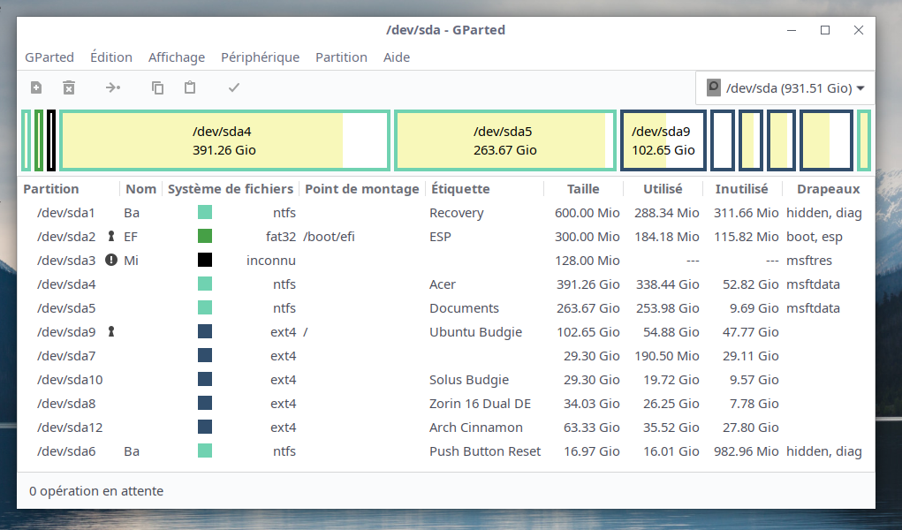902x530 pixels.
Task: Open the /dev/sda device selector dropdown
Action: point(785,88)
